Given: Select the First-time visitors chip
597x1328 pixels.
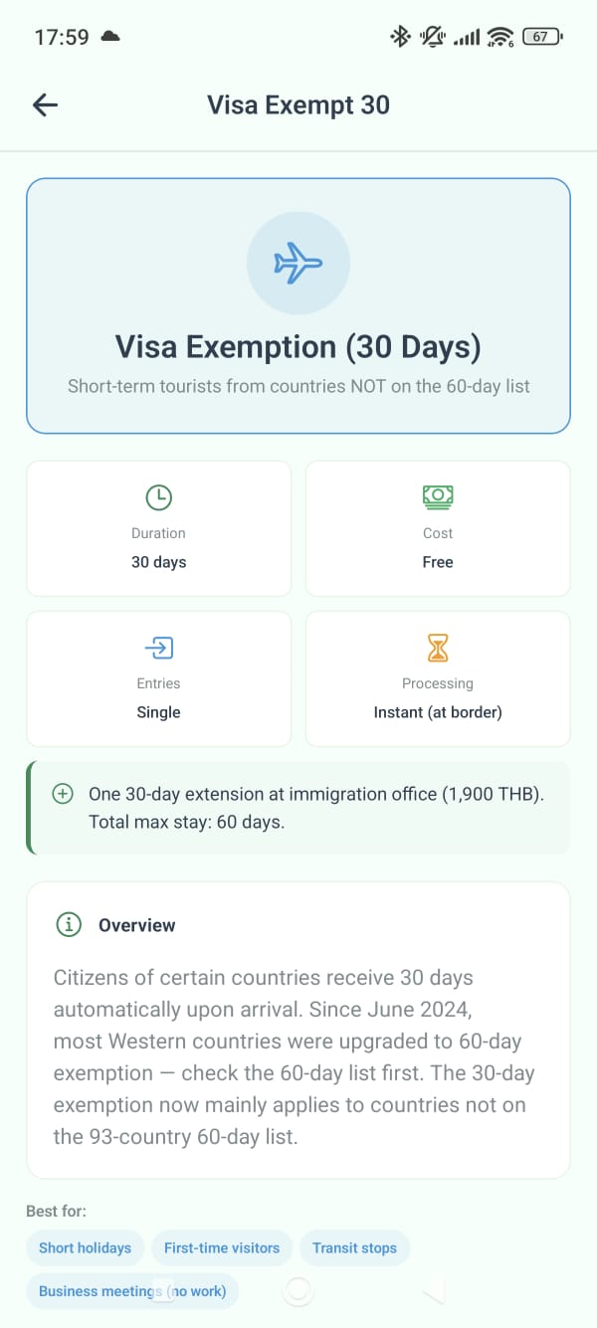Looking at the screenshot, I should [222, 1247].
